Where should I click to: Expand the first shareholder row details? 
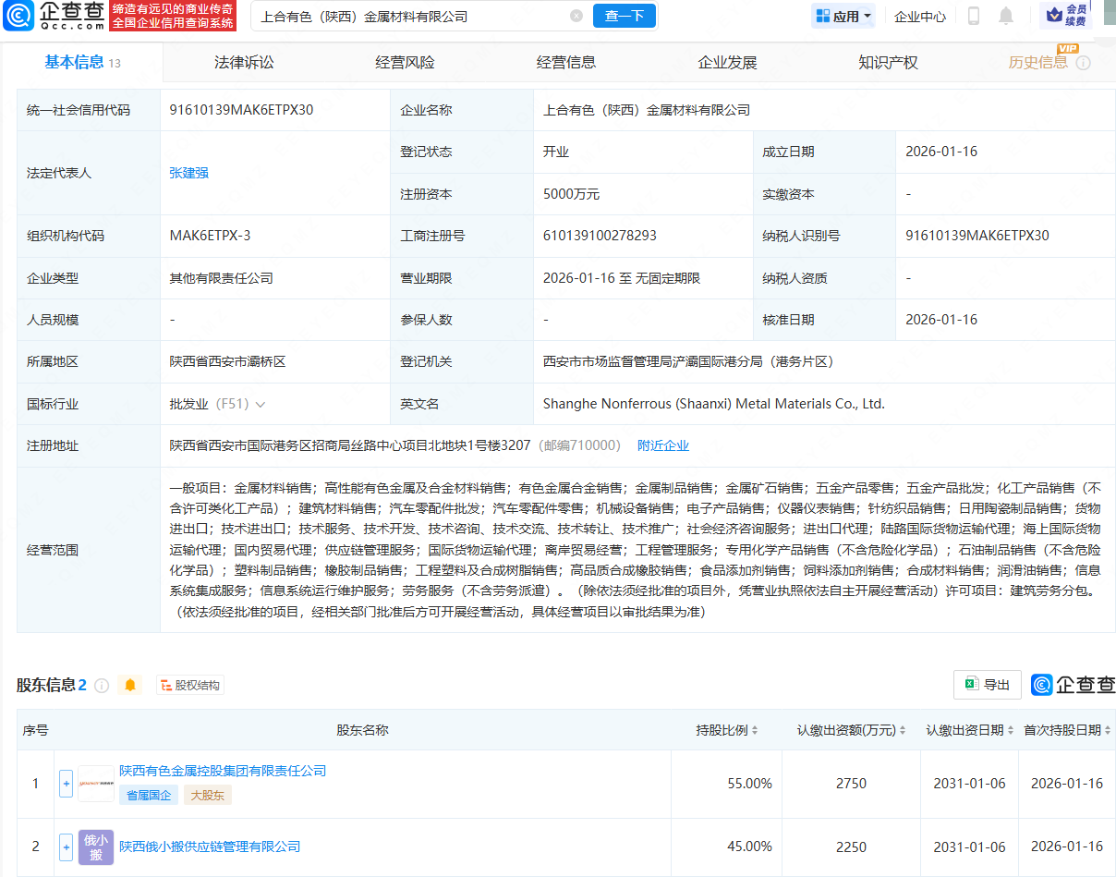coord(66,783)
